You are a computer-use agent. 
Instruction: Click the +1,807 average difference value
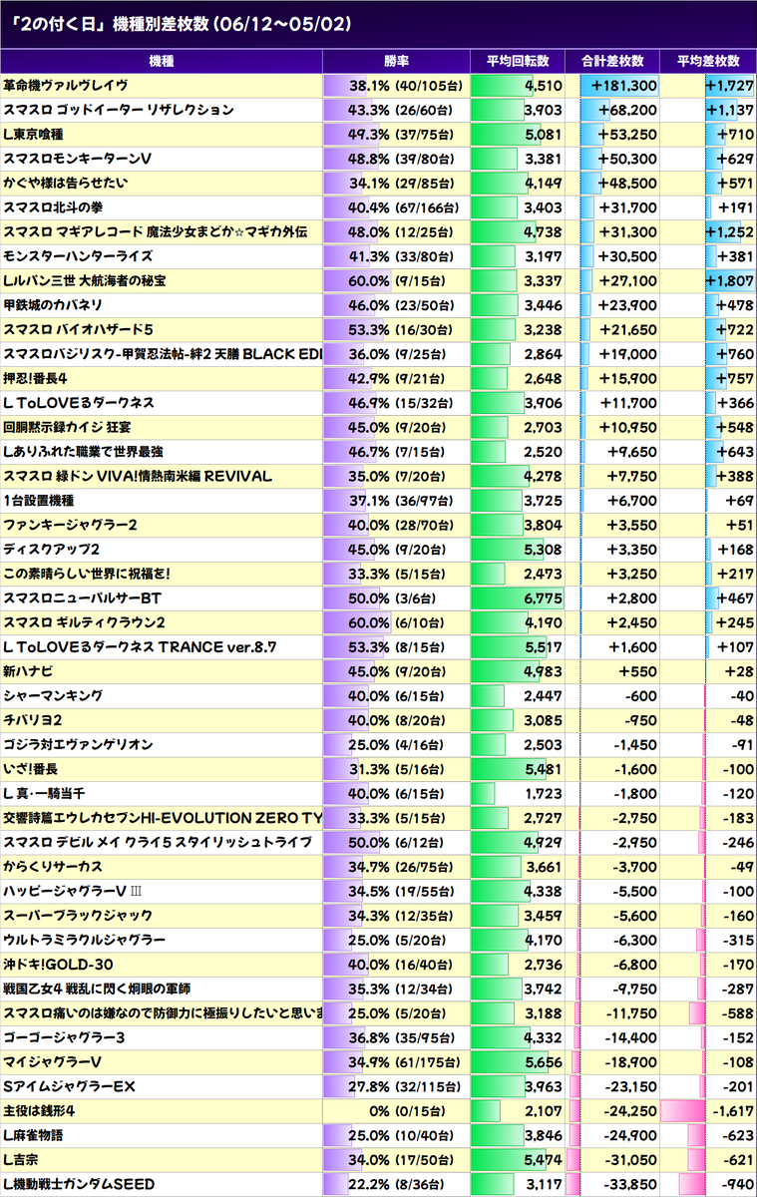coord(729,281)
